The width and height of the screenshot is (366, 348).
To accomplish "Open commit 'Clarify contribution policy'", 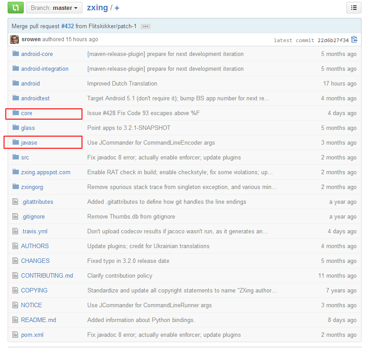I will (x=120, y=275).
